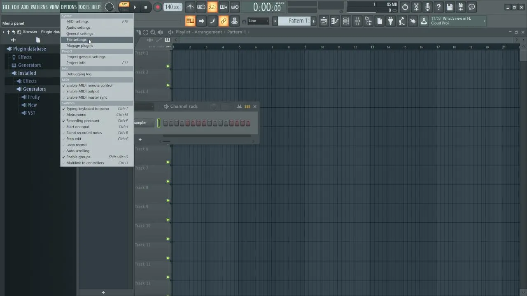Toggle PAT/SONG mode switch

point(124,7)
